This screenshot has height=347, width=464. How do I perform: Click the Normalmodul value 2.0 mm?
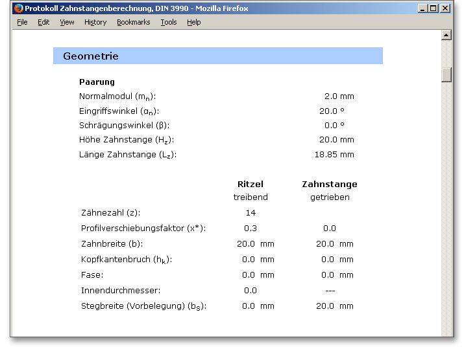[x=339, y=96]
